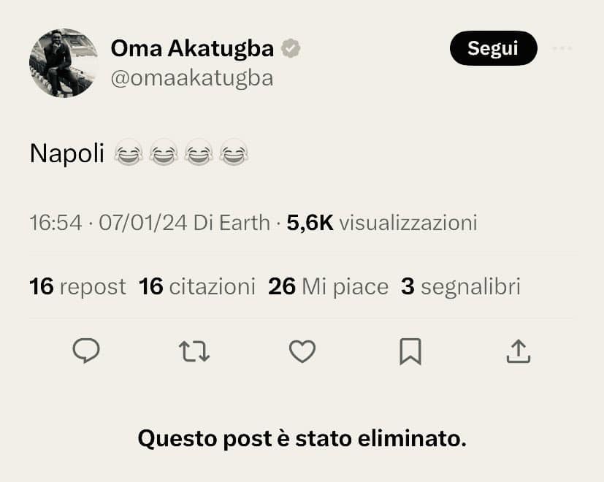Viewport: 604px width, 482px height.
Task: Open the @omaakatugba handle link
Action: point(191,78)
